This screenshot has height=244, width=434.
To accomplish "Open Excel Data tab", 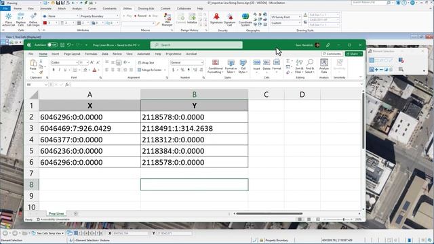I will (x=105, y=54).
